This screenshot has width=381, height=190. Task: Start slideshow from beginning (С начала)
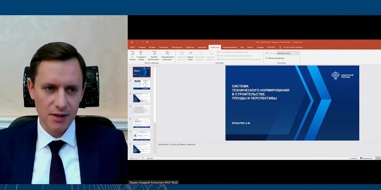(132, 55)
